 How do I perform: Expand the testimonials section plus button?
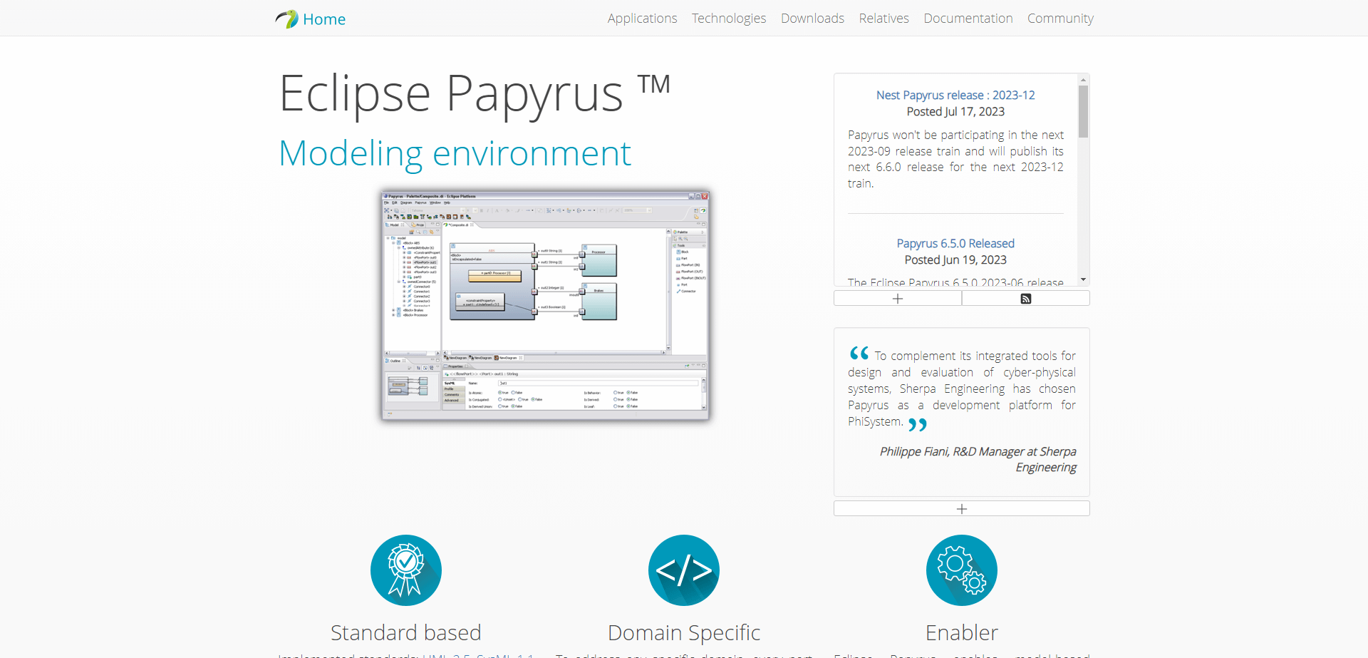(x=961, y=508)
